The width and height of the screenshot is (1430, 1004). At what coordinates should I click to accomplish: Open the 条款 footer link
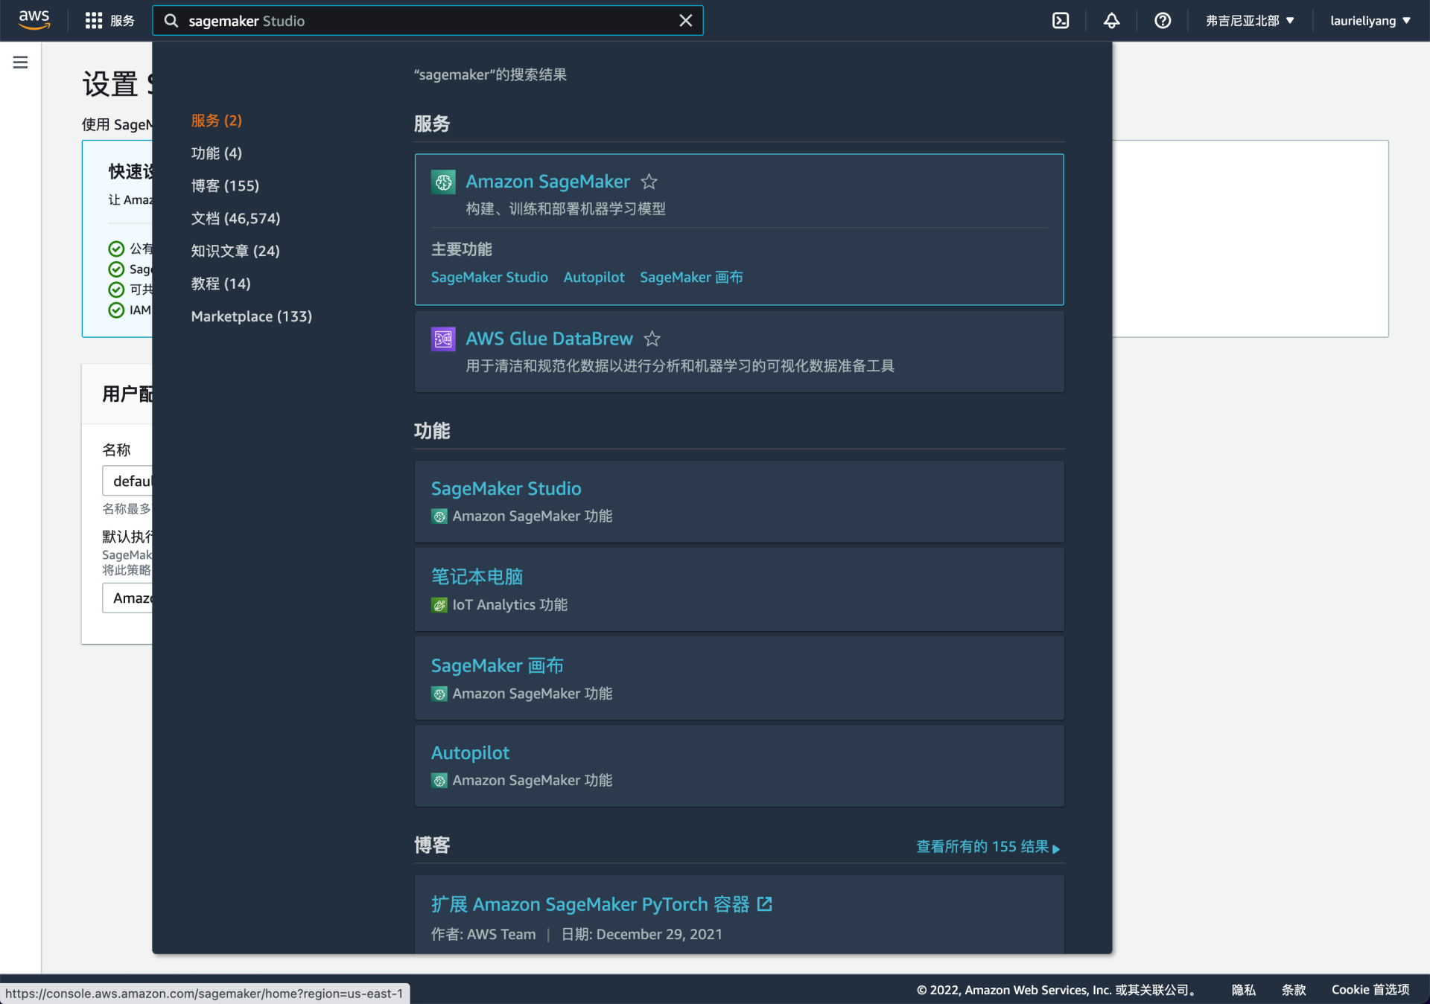[1294, 990]
